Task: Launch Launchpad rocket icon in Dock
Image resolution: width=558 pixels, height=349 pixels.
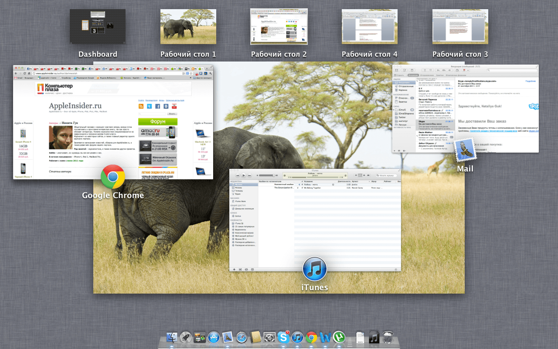Action: (x=186, y=337)
